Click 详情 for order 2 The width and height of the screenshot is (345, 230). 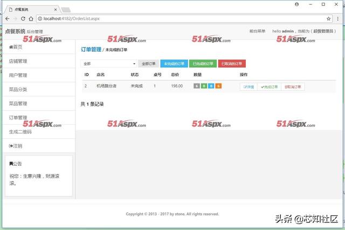pos(249,87)
